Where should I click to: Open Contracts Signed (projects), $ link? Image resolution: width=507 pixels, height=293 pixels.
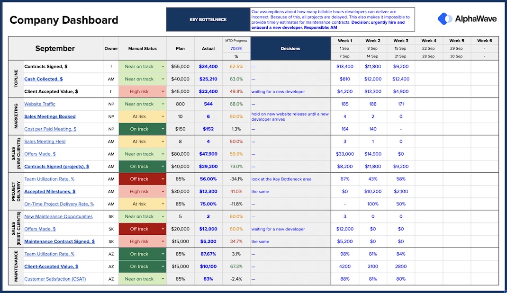click(x=56, y=167)
